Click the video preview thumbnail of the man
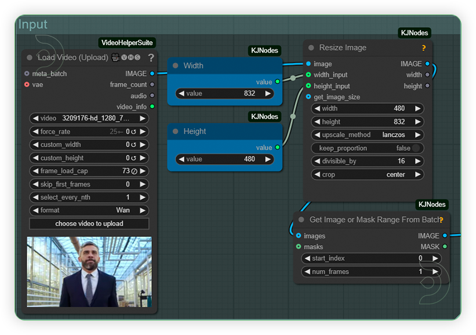Image resolution: width=476 pixels, height=335 pixels. click(89, 270)
